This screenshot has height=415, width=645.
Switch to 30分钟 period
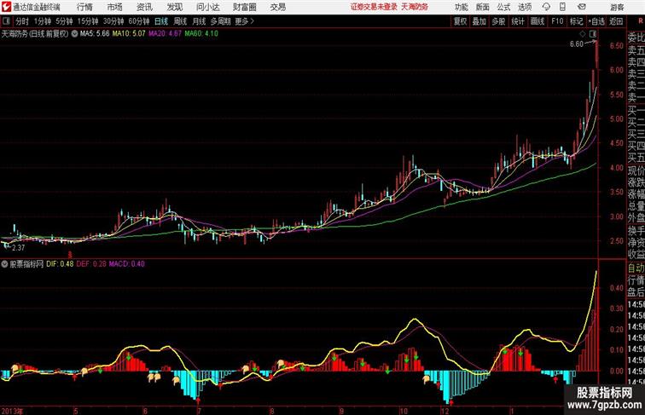tap(113, 21)
